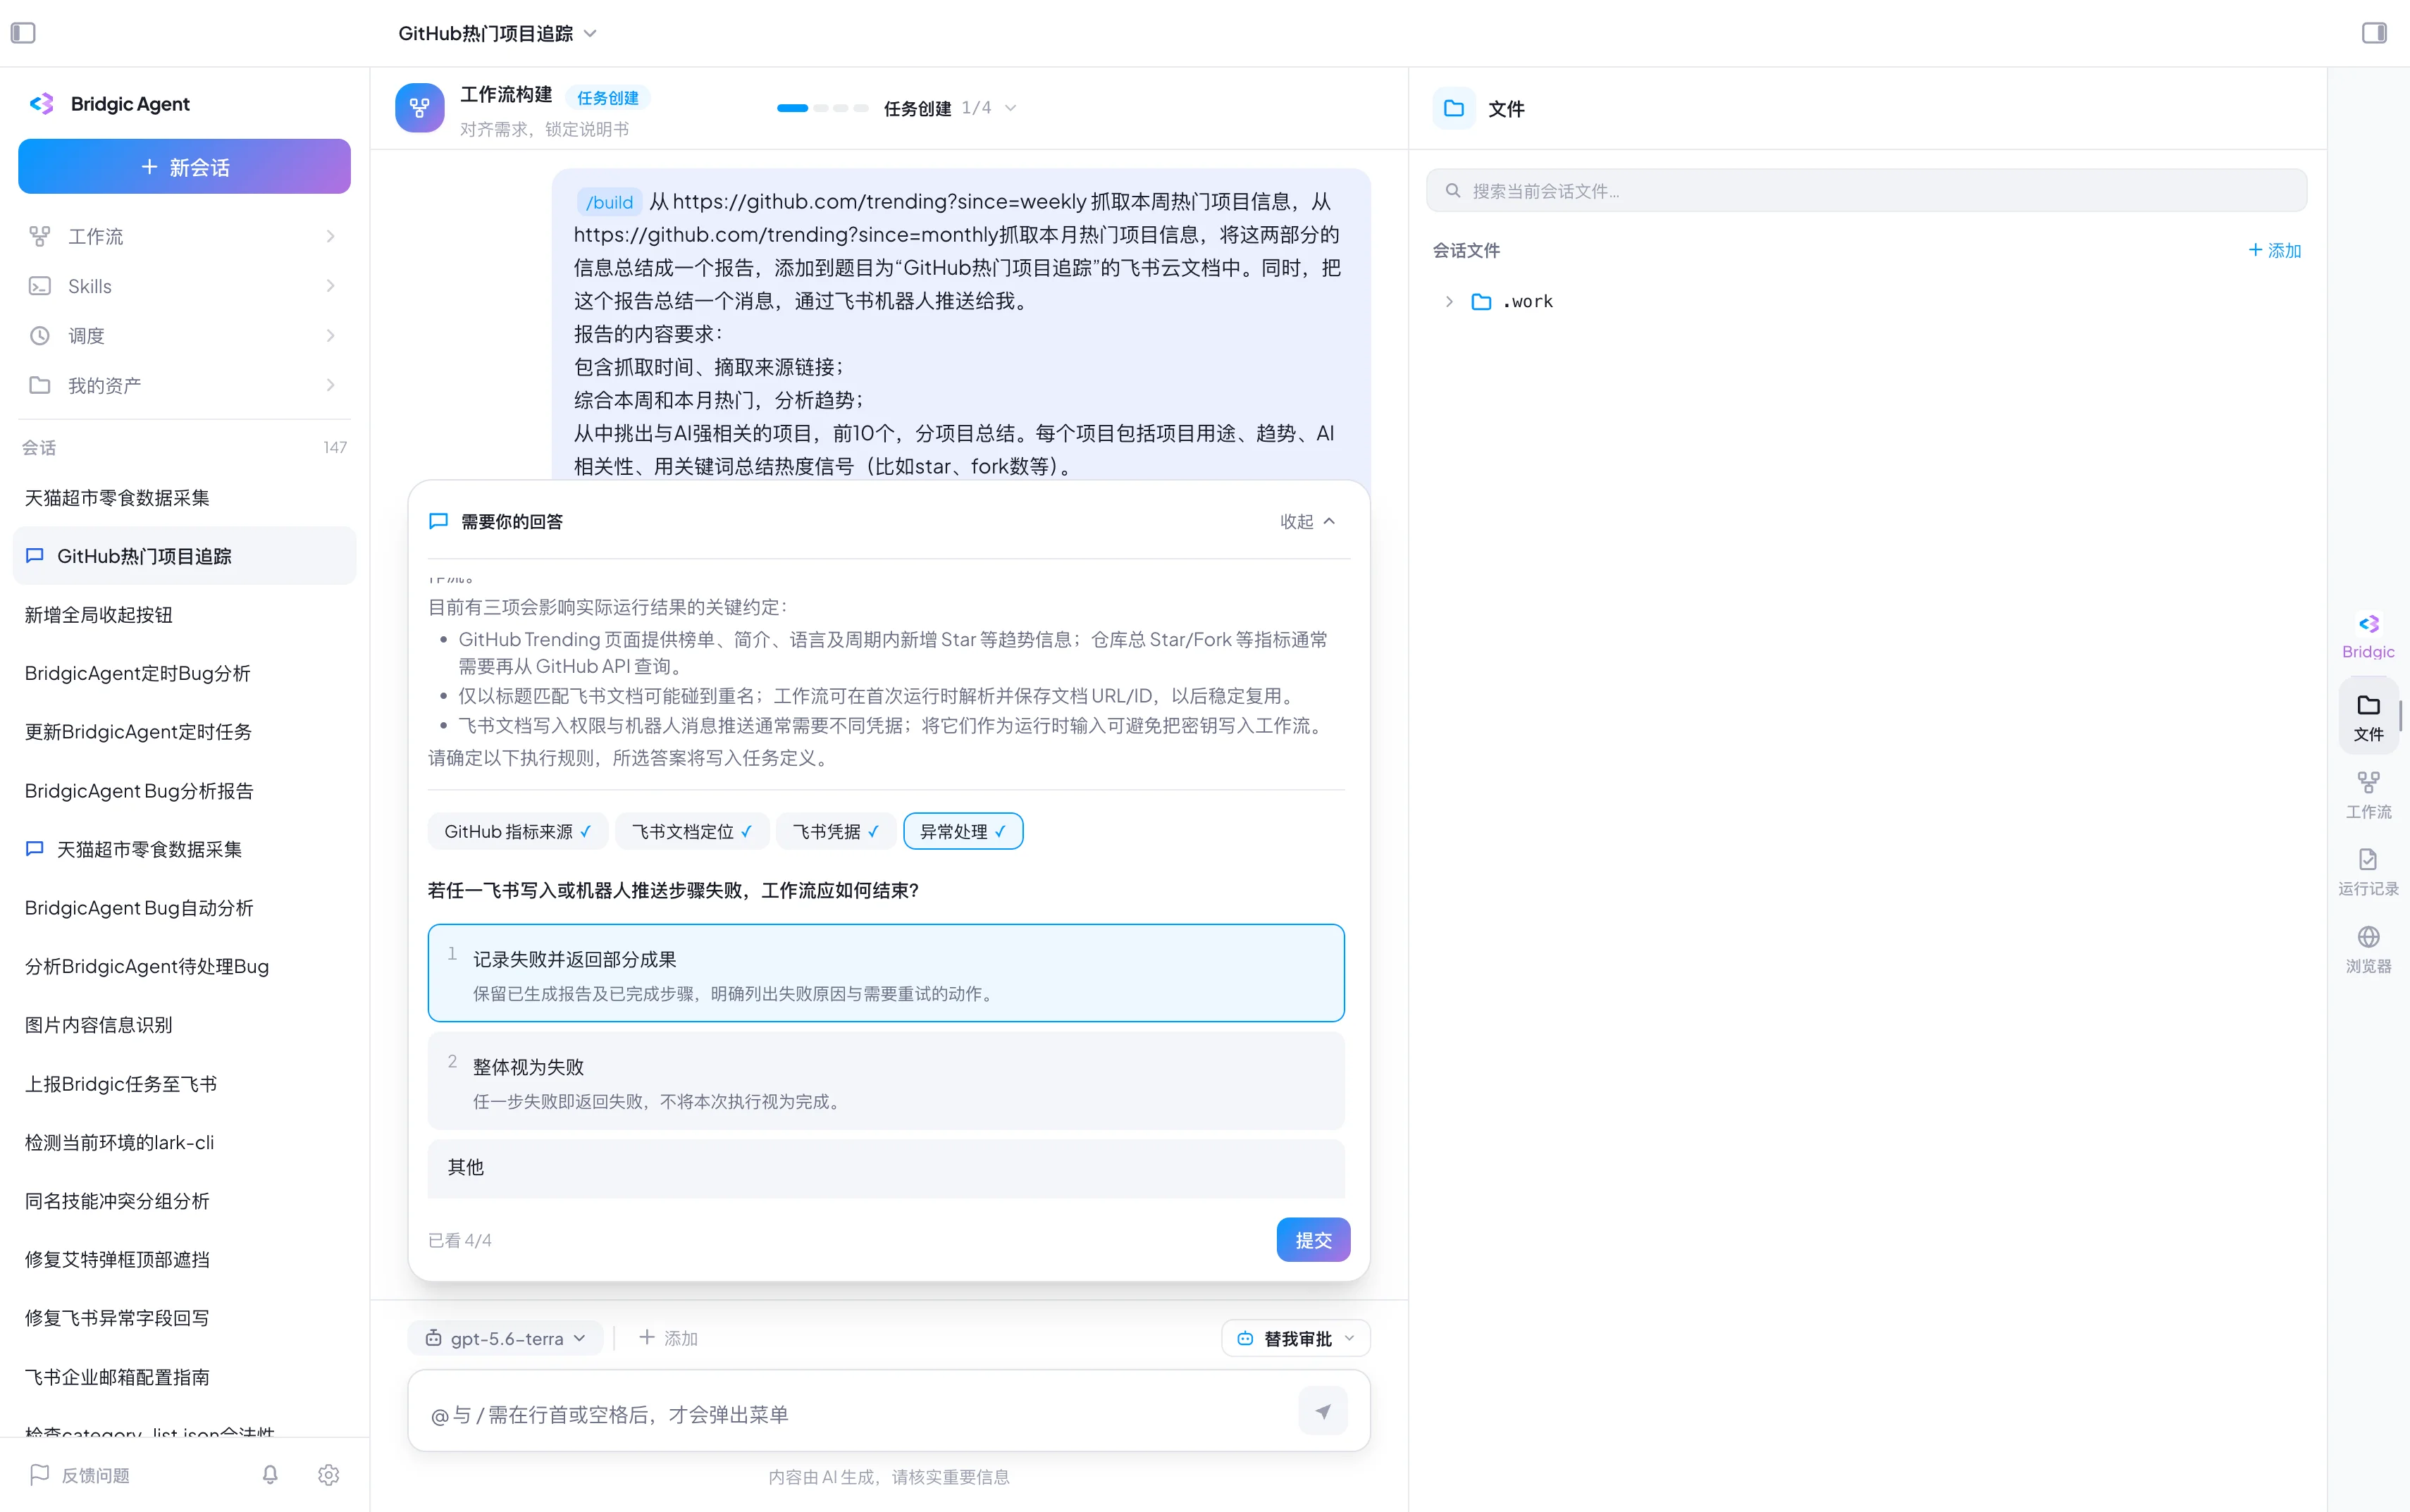Click the 工作流构建 avatar icon
2410x1512 pixels.
coord(419,108)
